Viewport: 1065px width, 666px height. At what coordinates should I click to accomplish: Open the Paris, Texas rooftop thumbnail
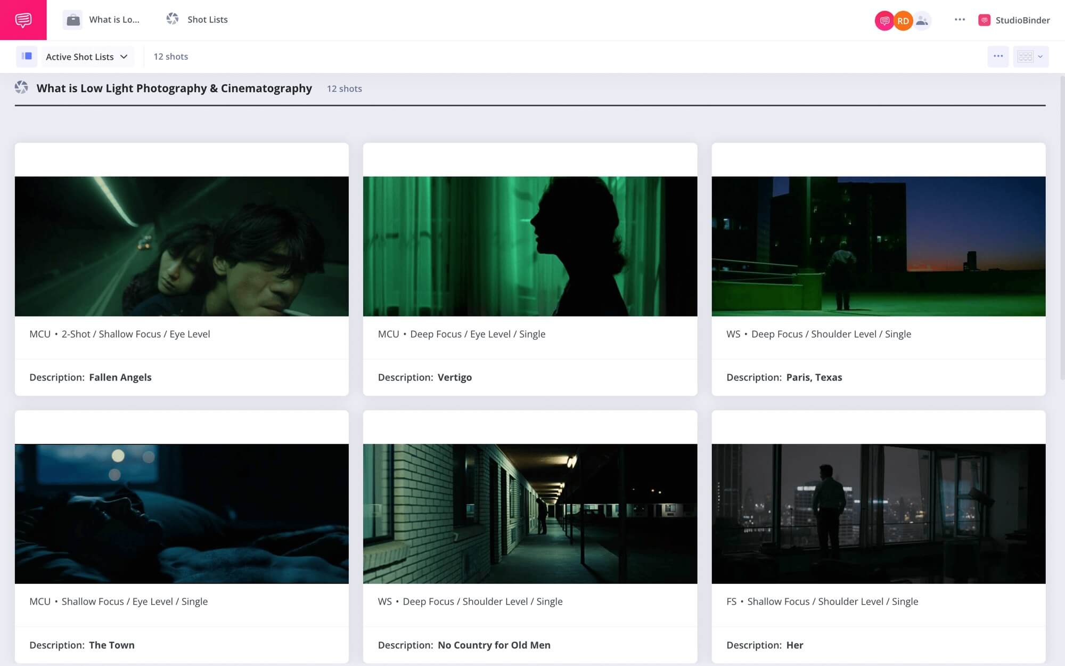point(879,246)
